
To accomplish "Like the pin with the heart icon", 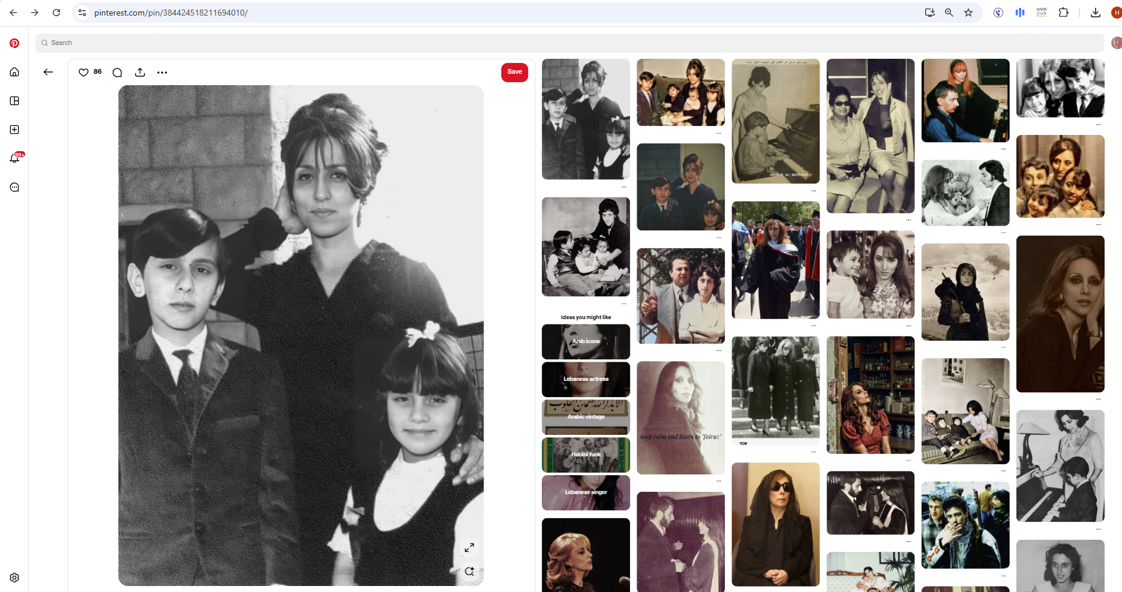I will (x=83, y=72).
